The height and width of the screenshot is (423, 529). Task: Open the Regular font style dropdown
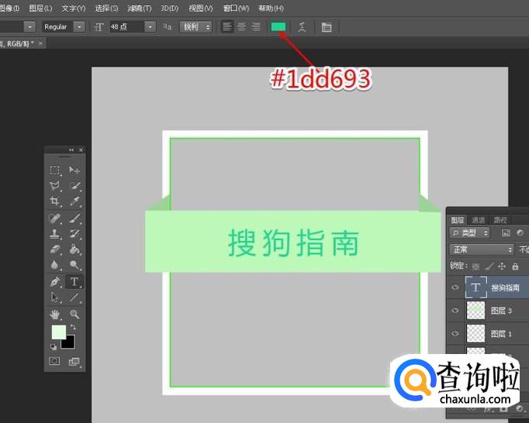79,26
